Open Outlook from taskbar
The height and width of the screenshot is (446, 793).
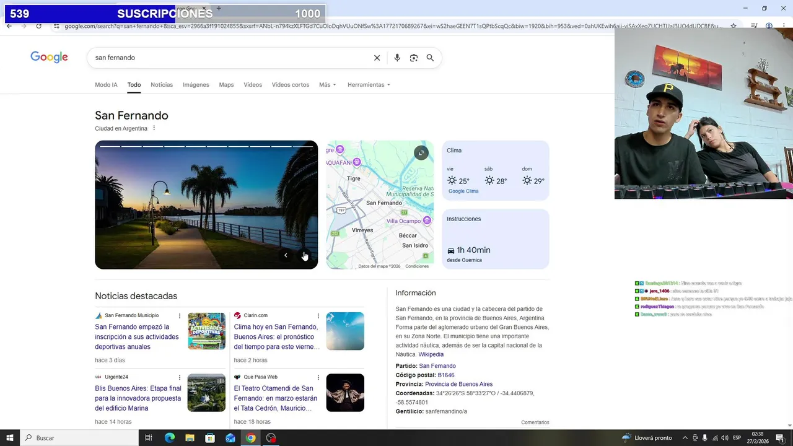pos(230,438)
